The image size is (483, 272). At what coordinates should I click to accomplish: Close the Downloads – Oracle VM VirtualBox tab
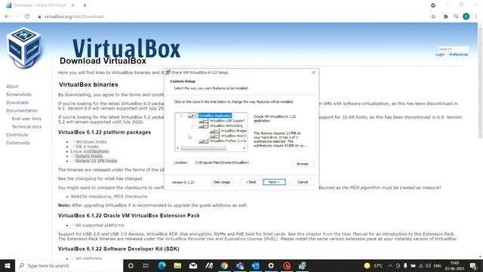pos(72,5)
